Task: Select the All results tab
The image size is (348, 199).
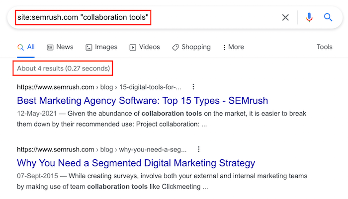Action: [x=26, y=47]
